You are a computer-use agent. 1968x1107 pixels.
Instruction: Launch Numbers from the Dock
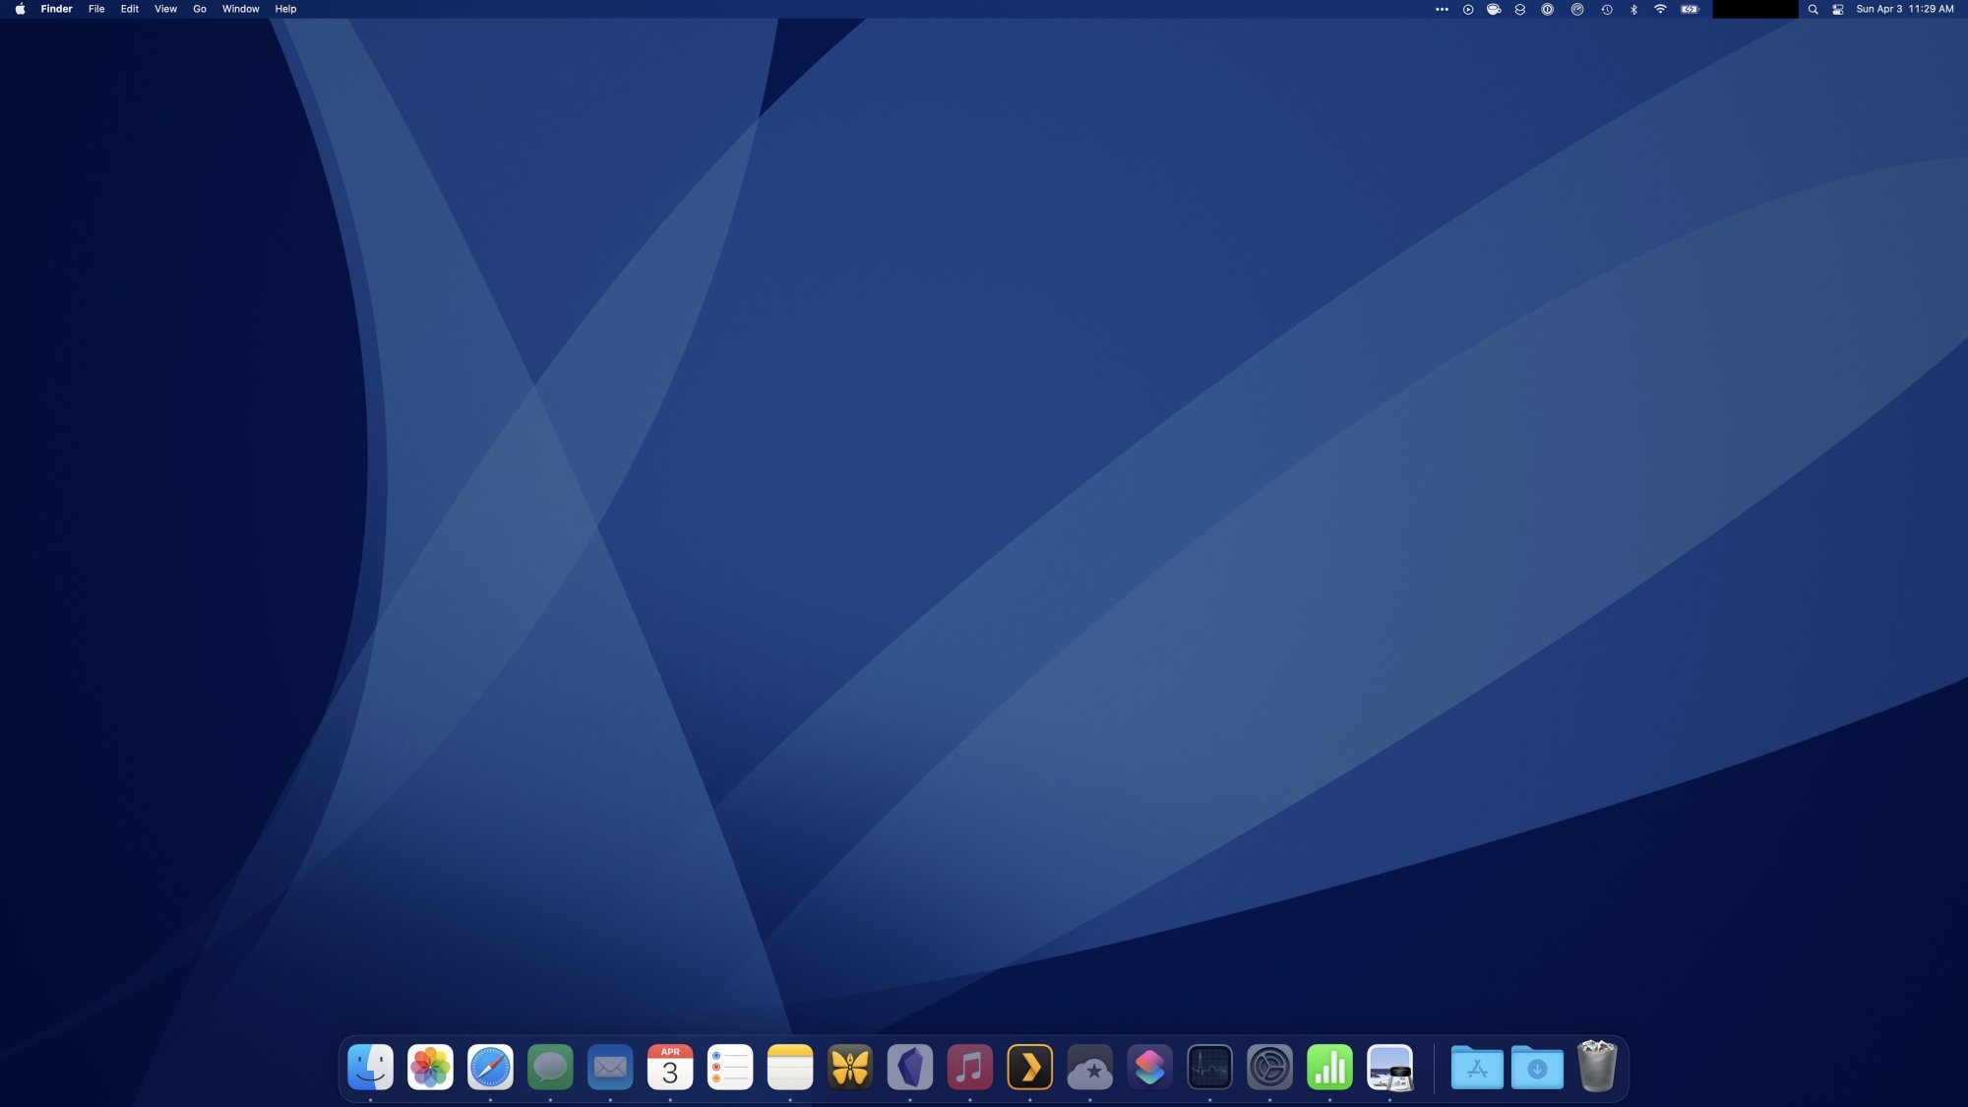(1329, 1067)
